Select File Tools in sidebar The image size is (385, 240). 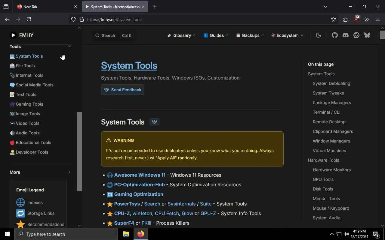pos(22,66)
